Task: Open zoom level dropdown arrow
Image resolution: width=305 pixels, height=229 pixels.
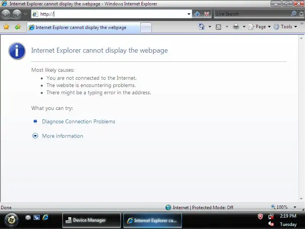Action: pos(295,207)
